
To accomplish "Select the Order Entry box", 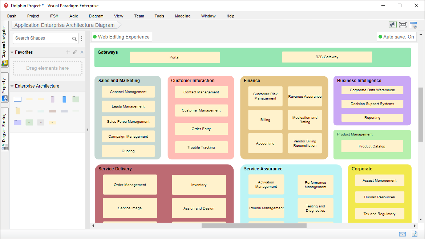I will (201, 129).
